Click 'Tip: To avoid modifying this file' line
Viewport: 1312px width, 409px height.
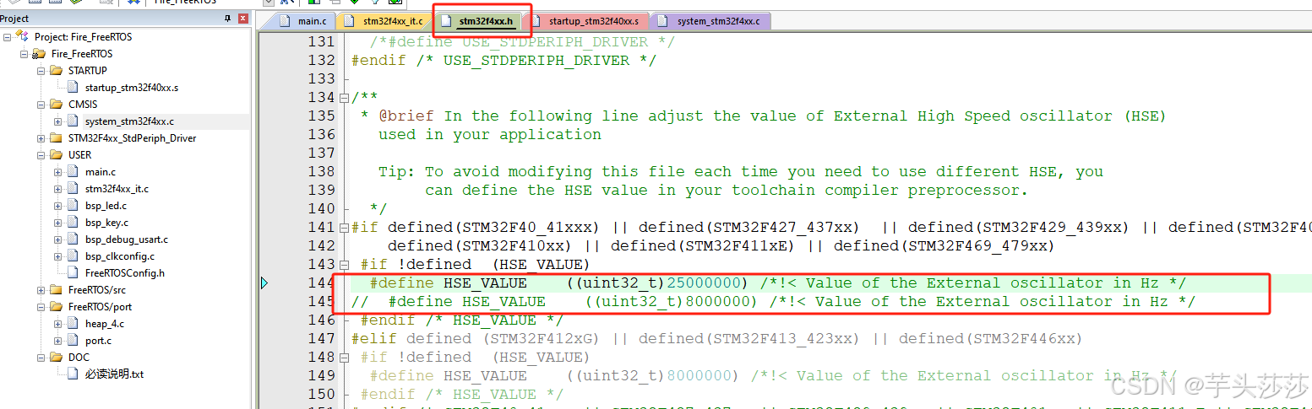[741, 172]
